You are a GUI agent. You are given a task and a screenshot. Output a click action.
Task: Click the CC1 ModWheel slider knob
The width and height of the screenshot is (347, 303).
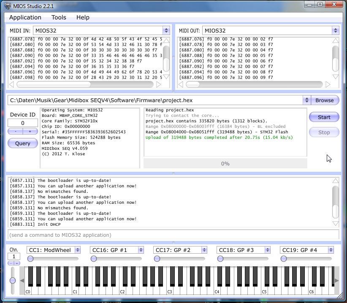pyautogui.click(x=30, y=259)
